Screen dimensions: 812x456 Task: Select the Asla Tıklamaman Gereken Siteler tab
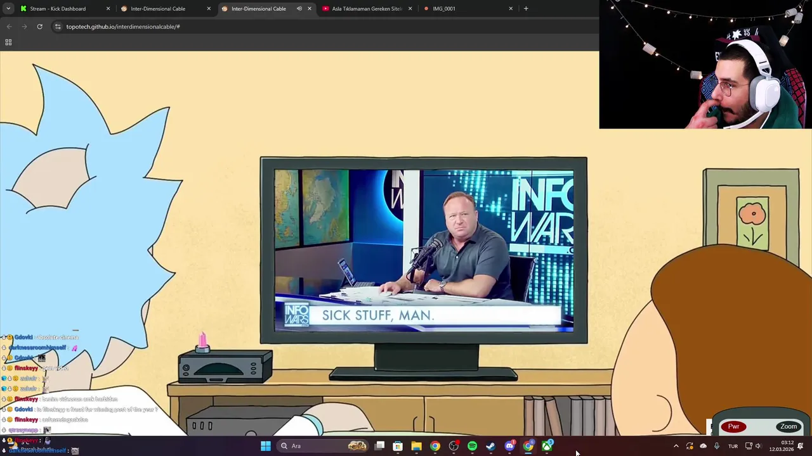367,9
